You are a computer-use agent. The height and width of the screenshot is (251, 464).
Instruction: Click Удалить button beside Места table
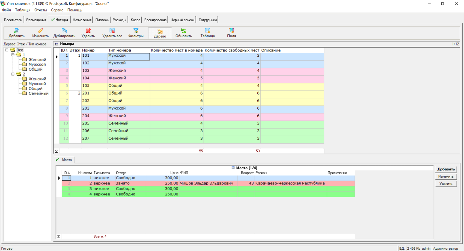[x=446, y=184]
